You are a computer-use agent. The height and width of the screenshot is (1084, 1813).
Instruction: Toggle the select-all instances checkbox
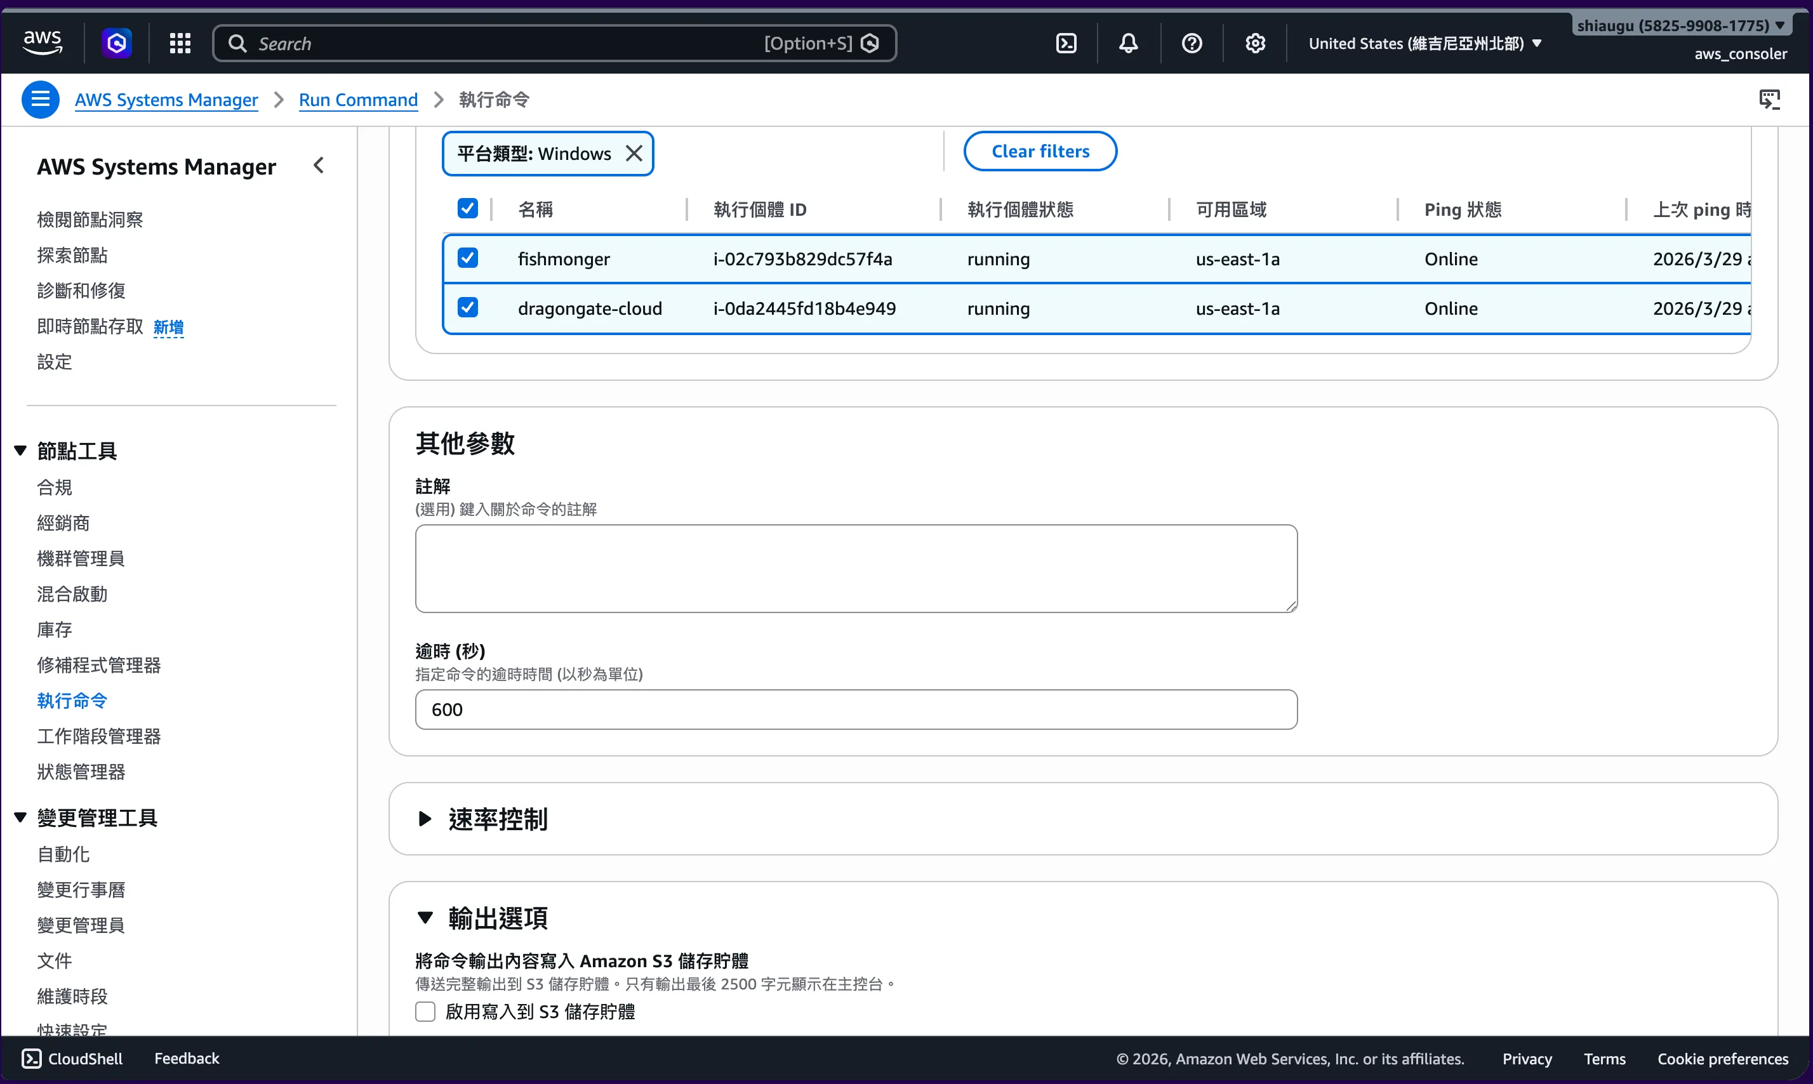click(467, 209)
